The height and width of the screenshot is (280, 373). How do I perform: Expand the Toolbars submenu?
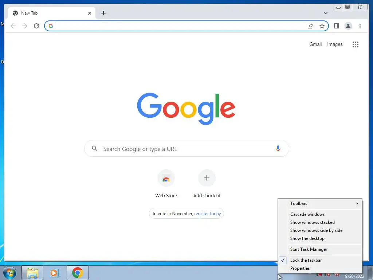320,203
